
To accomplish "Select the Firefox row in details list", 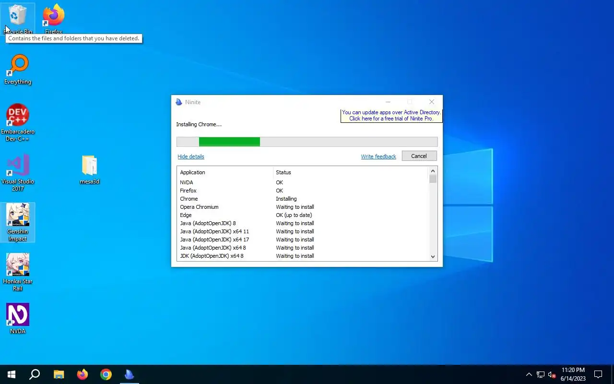I will 302,191.
